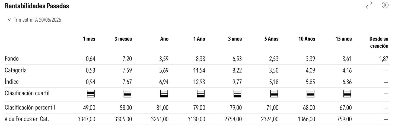395x130 pixels.
Task: Click quartile icon in 1 mes column
Action: point(91,94)
